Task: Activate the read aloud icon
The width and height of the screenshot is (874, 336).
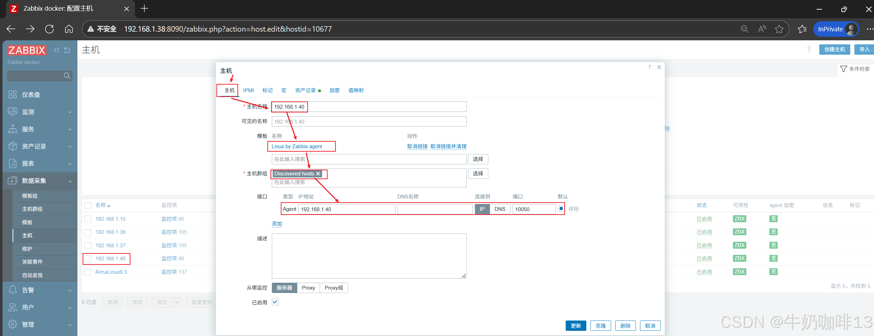Action: [762, 29]
